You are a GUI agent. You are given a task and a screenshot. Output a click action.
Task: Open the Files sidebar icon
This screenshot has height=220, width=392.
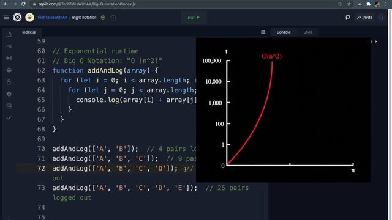click(x=9, y=34)
